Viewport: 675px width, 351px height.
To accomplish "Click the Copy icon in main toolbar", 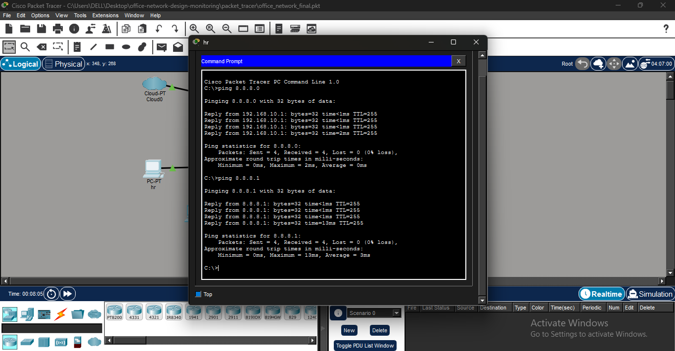I will click(x=126, y=29).
